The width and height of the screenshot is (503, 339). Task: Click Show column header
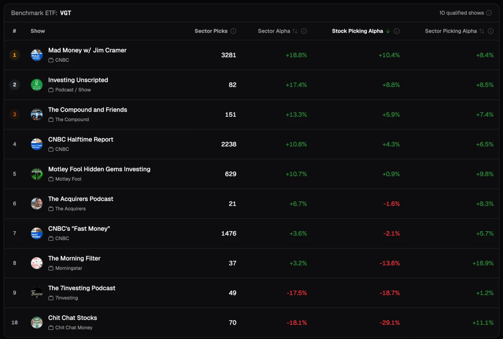click(x=38, y=31)
